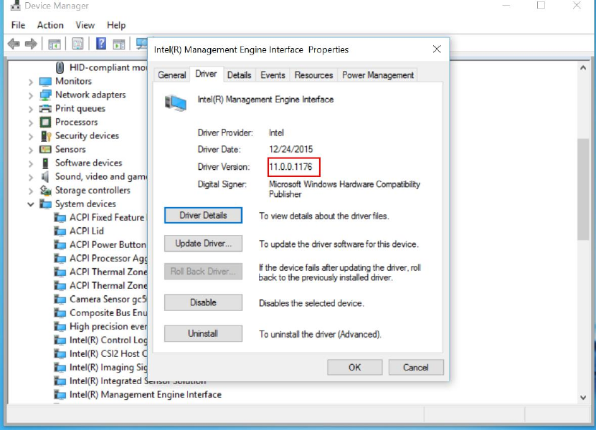
Task: Expand the Storage controllers category
Action: (31, 191)
